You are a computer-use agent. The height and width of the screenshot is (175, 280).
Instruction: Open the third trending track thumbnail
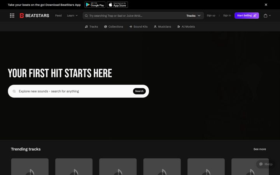118,166
